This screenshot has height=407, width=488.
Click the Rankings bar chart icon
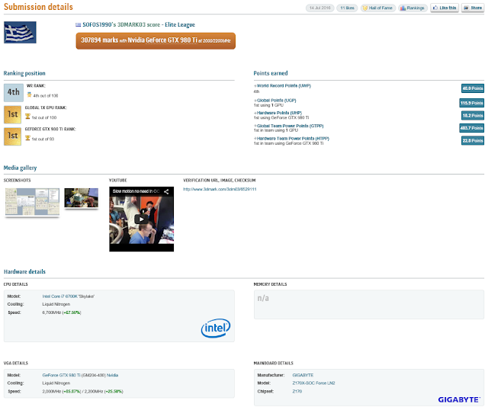[x=403, y=8]
